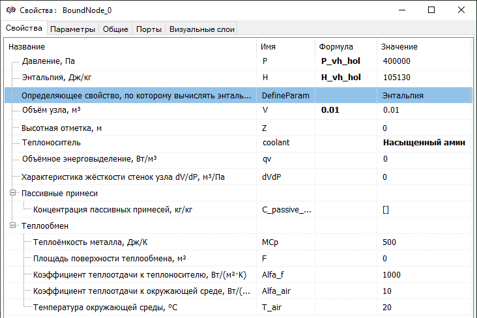477x318 pixels.
Task: Click the H_vh_hol formula for enthalpy
Action: [x=341, y=78]
